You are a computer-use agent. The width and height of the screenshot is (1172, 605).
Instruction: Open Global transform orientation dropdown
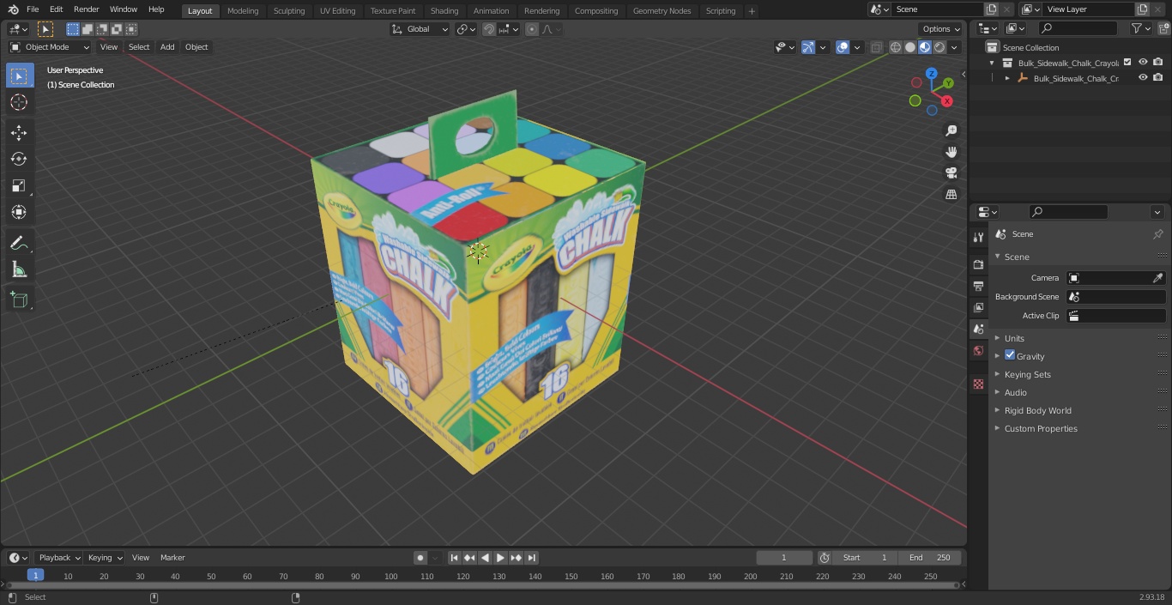click(420, 29)
